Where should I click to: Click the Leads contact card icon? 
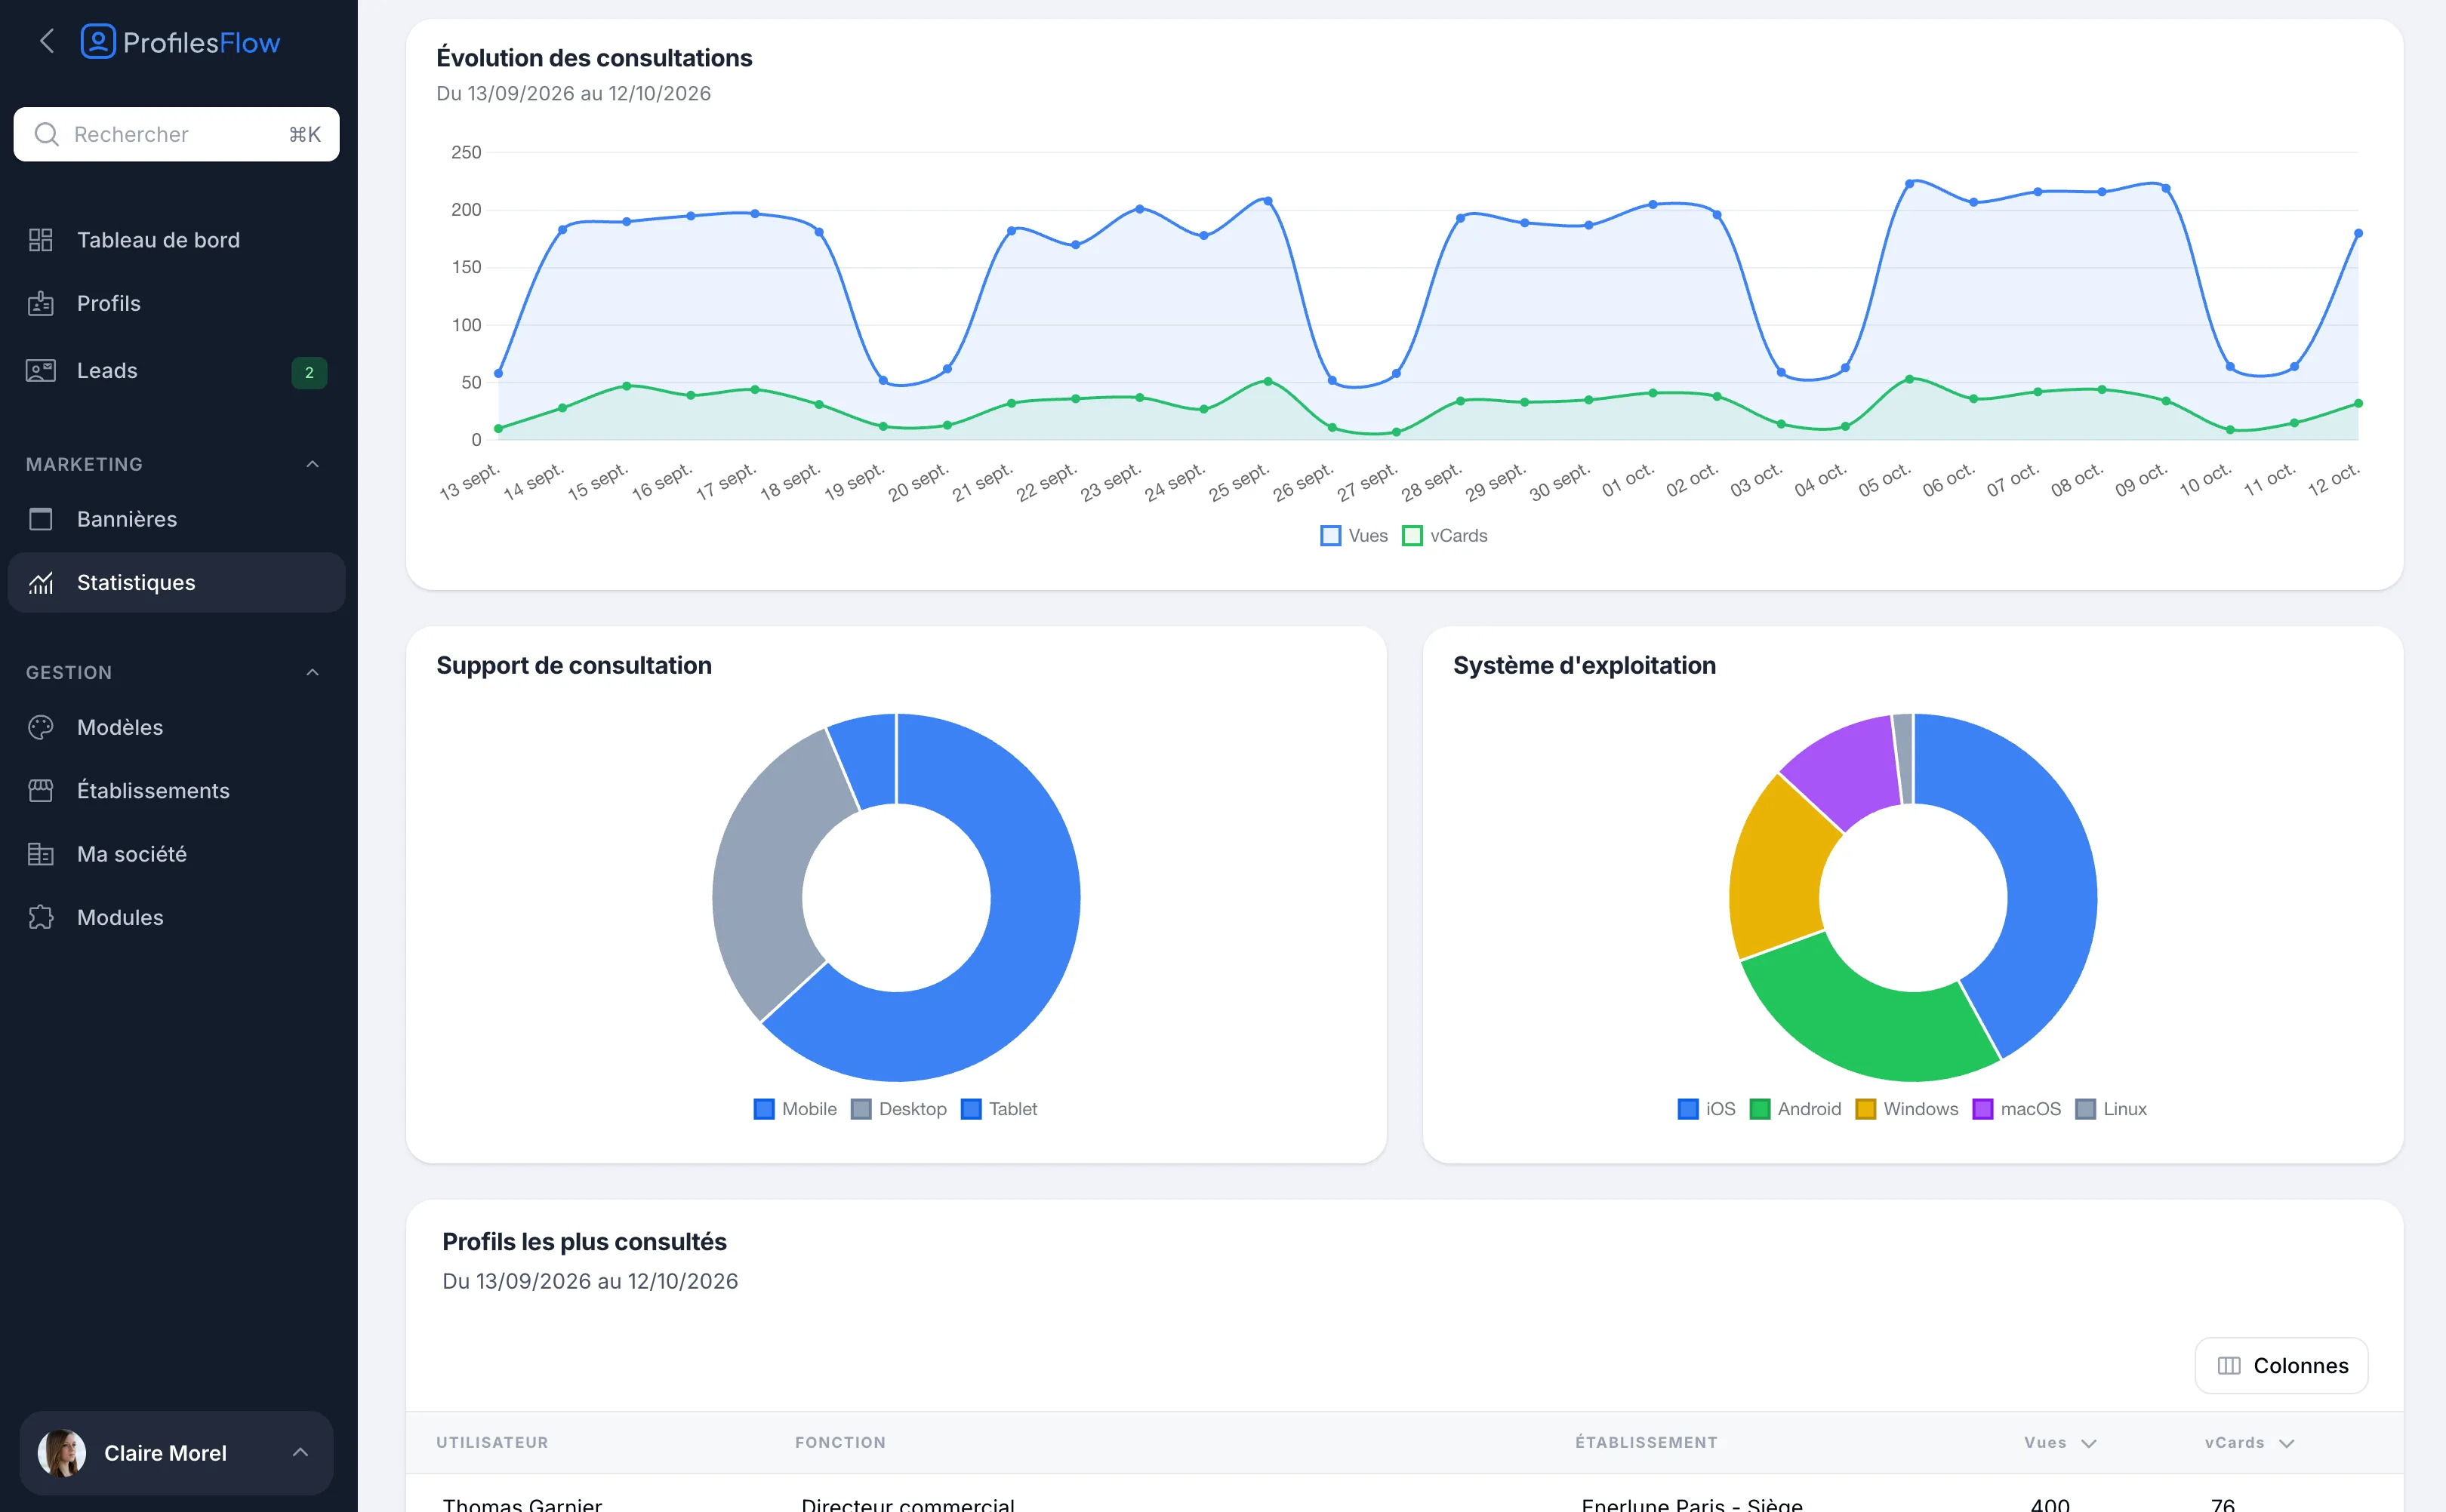[x=40, y=371]
